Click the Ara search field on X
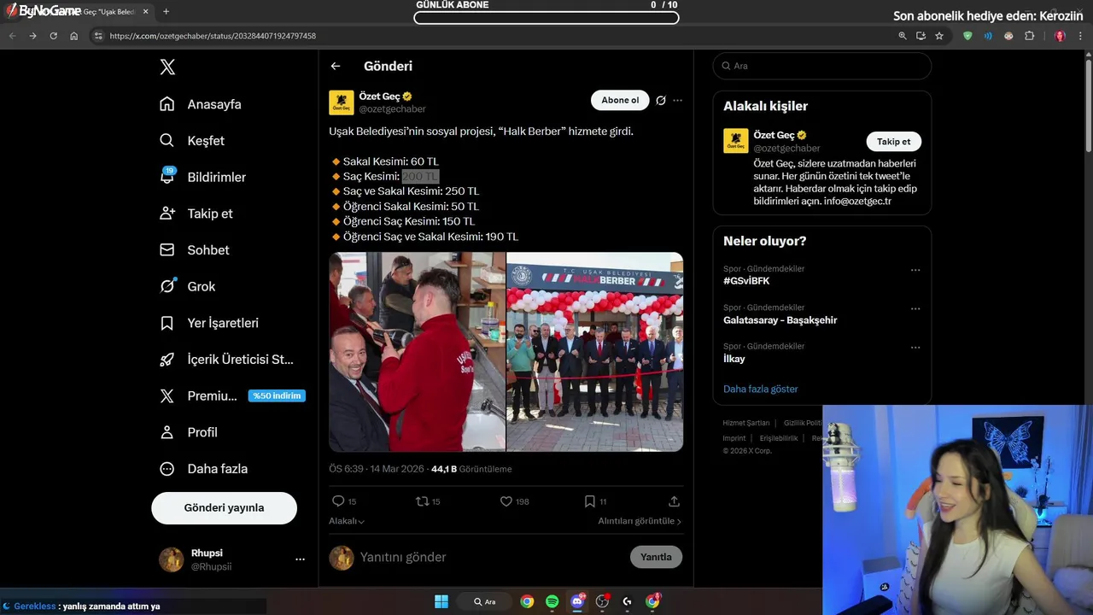This screenshot has width=1093, height=615. 822,66
